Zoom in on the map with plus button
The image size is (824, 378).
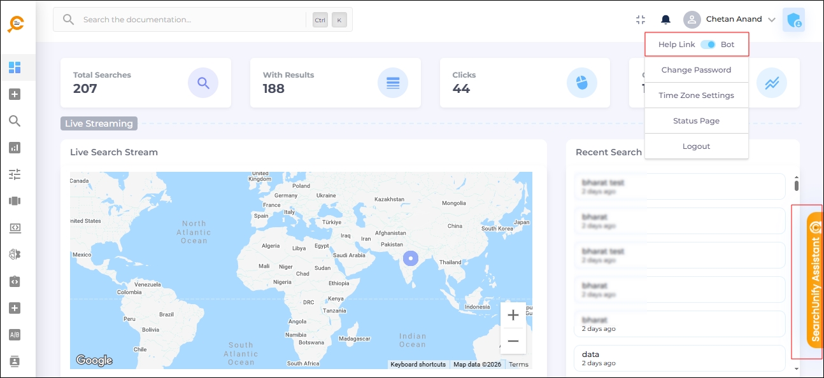coord(513,315)
